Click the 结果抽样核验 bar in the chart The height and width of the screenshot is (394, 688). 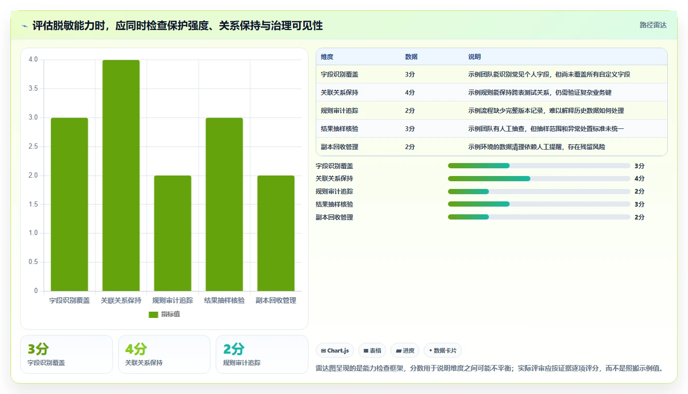coord(224,205)
